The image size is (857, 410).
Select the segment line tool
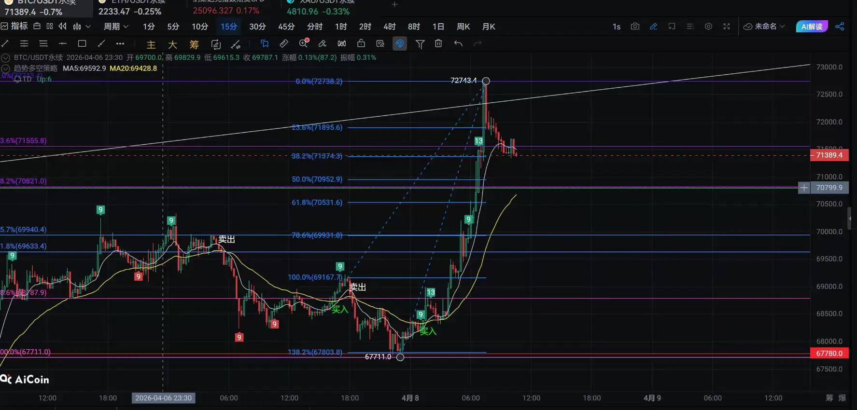[101, 44]
